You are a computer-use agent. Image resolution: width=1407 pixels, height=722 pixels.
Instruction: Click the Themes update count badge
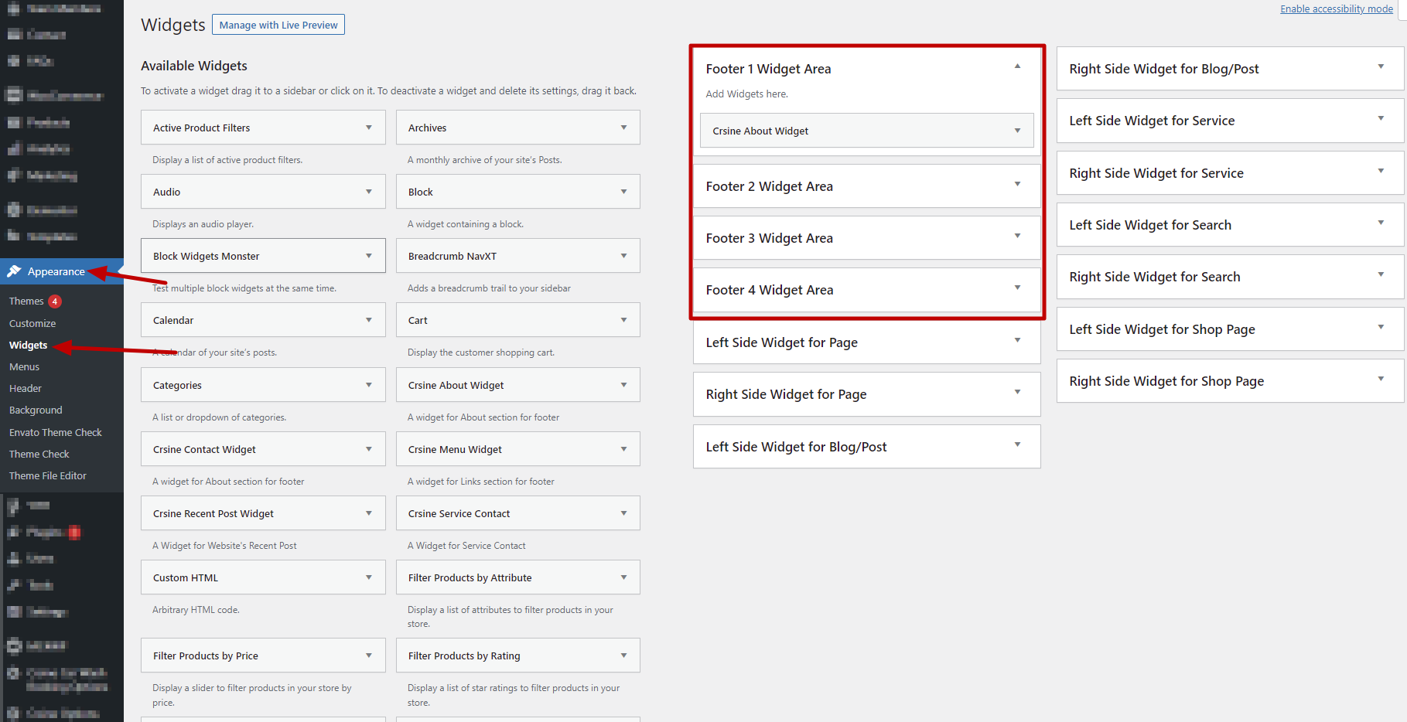coord(55,301)
